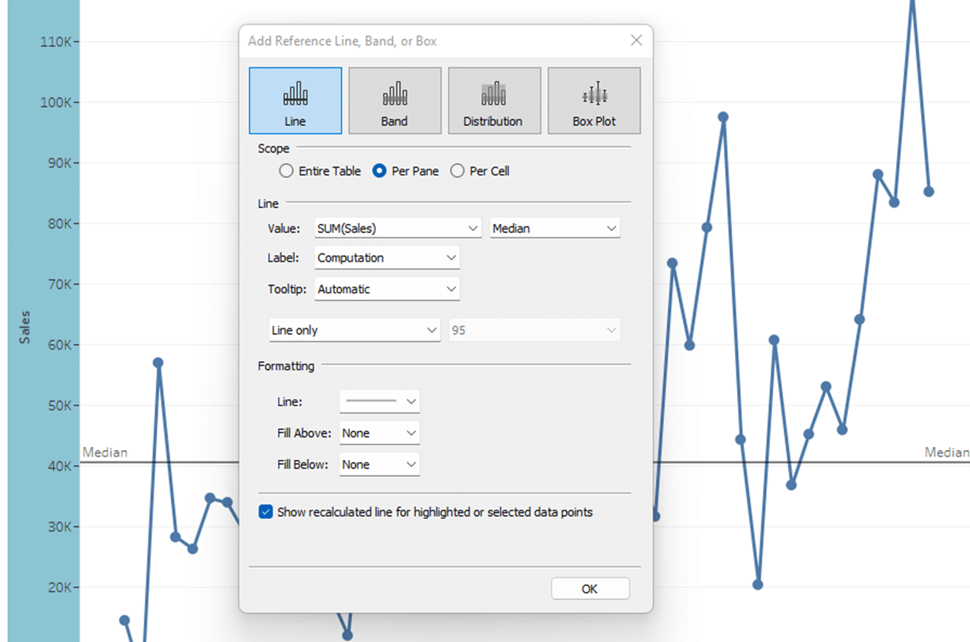The height and width of the screenshot is (642, 970).
Task: Open the Label Computation dropdown
Action: point(387,258)
